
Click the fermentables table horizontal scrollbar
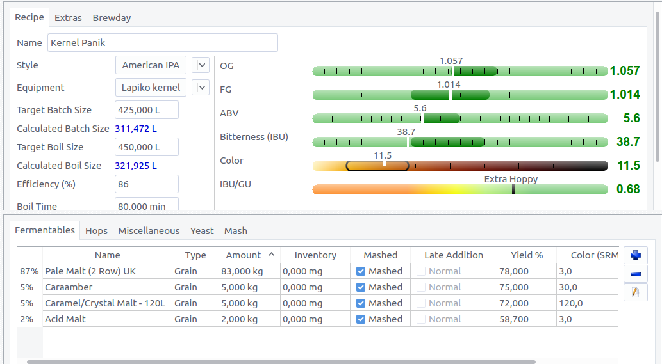pos(281,361)
